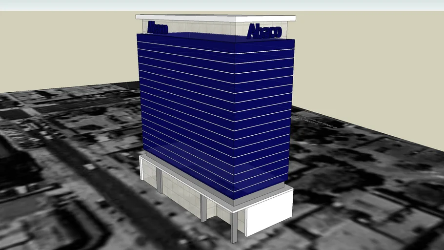Click the white ledge on the podium's left edge
The width and height of the screenshot is (444, 250).
pyautogui.click(x=142, y=168)
